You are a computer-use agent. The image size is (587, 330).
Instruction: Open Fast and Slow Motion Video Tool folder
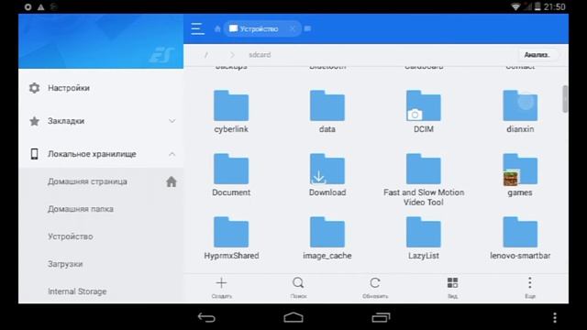click(424, 180)
